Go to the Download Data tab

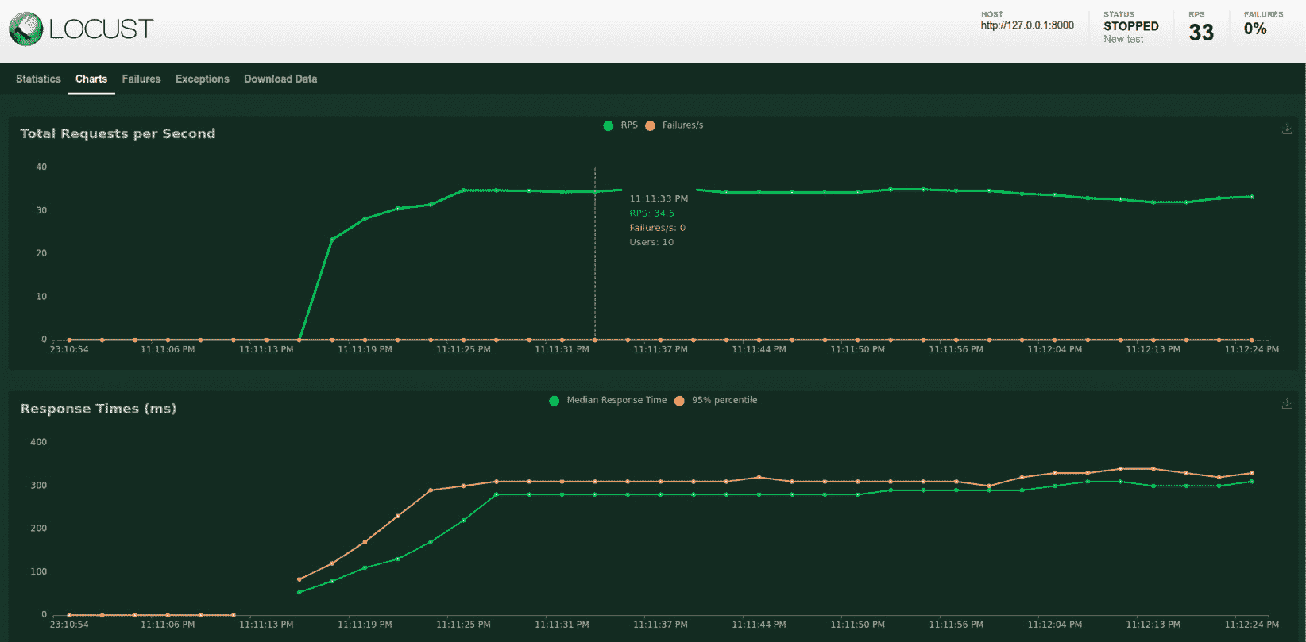tap(280, 79)
